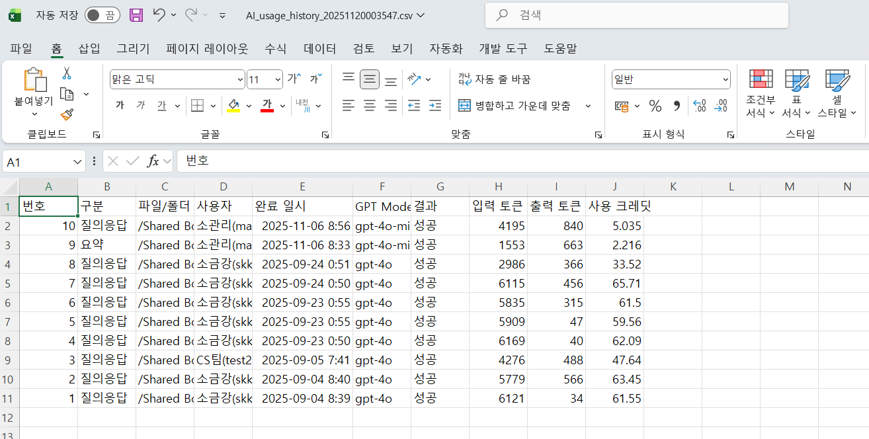This screenshot has height=439, width=869.
Task: Expand the Name Box dropdown arrow
Action: pyautogui.click(x=78, y=161)
